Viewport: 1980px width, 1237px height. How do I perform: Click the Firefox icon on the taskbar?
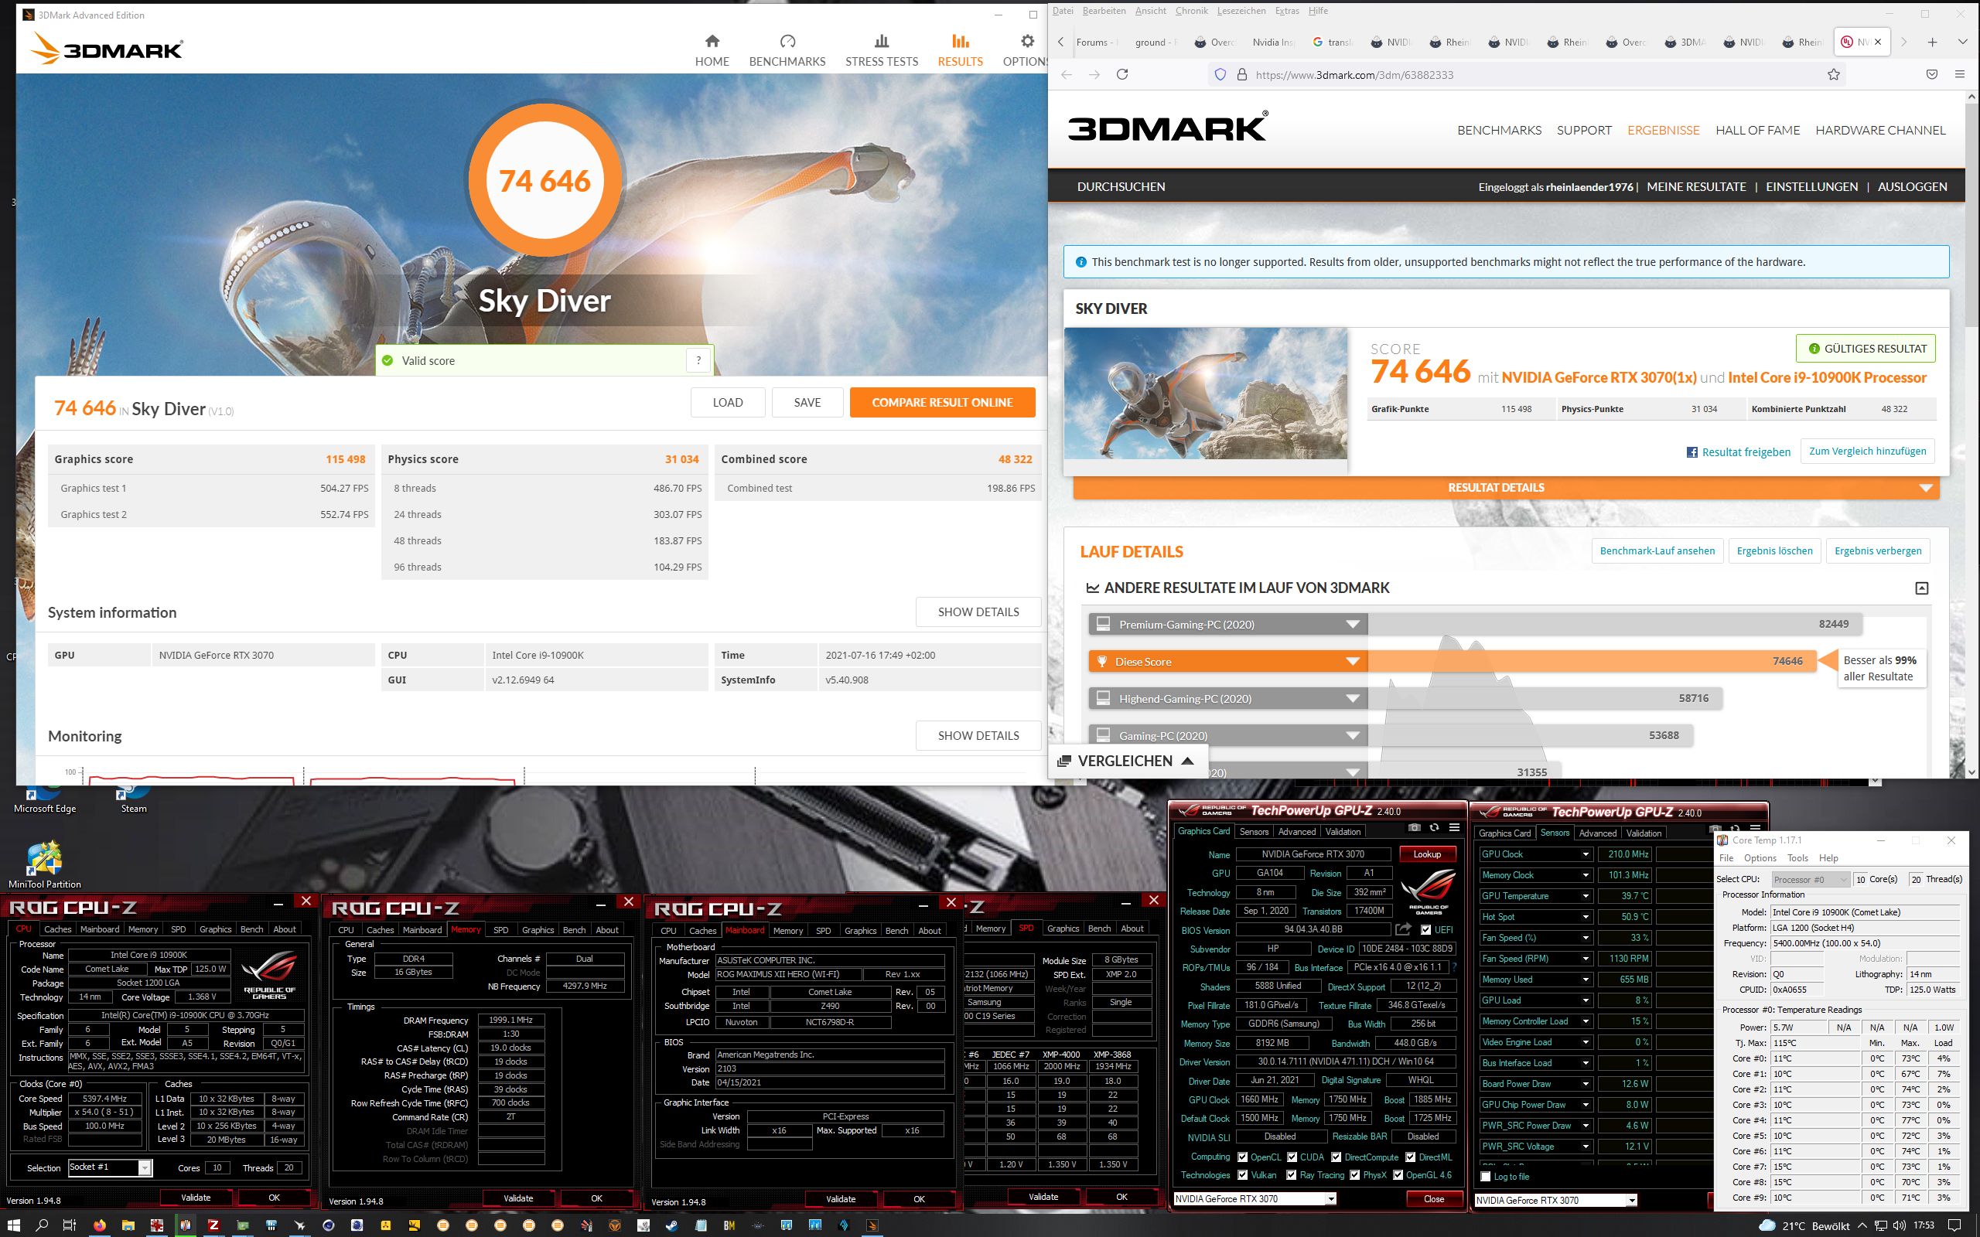pos(100,1225)
